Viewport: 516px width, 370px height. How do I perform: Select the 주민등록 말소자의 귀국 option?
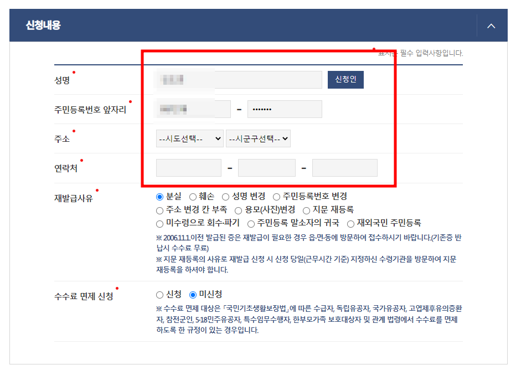coord(251,224)
